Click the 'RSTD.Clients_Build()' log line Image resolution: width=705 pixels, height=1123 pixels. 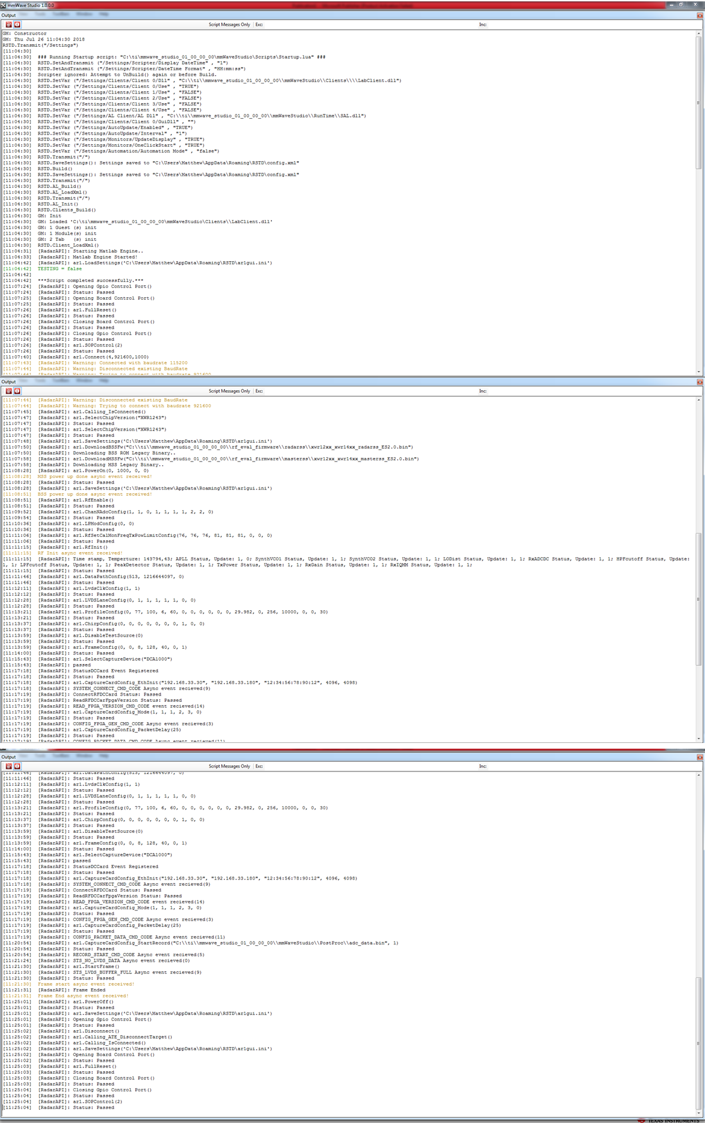pyautogui.click(x=49, y=210)
